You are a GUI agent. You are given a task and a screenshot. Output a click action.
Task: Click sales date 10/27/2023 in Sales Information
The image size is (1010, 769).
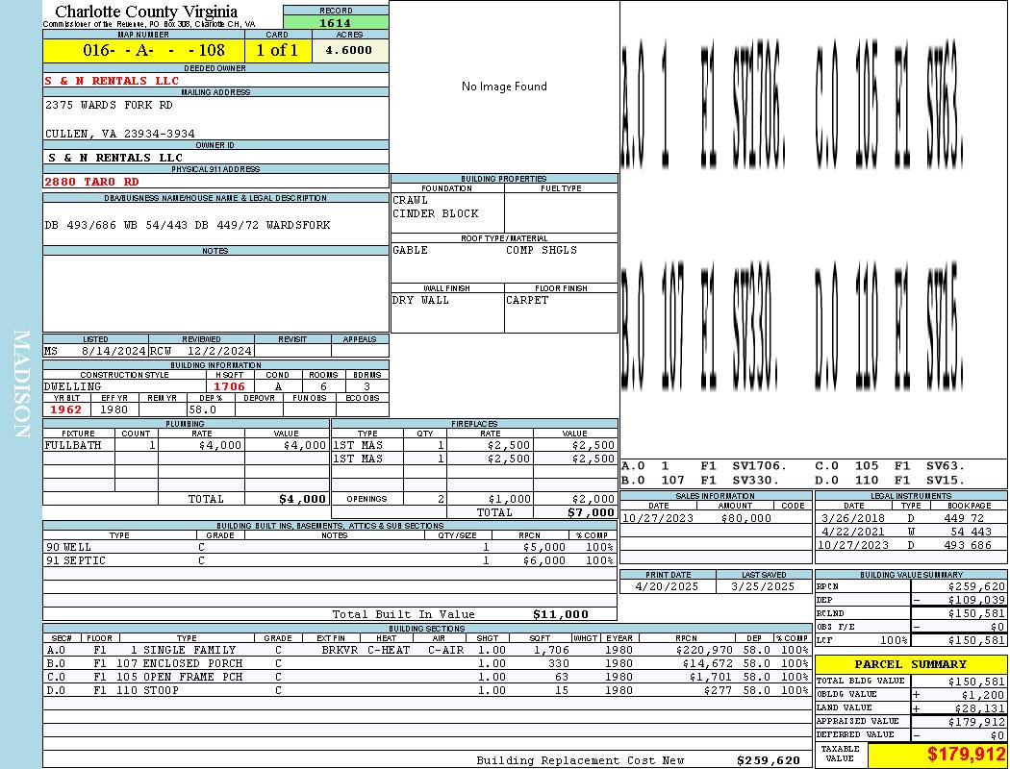coord(658,518)
